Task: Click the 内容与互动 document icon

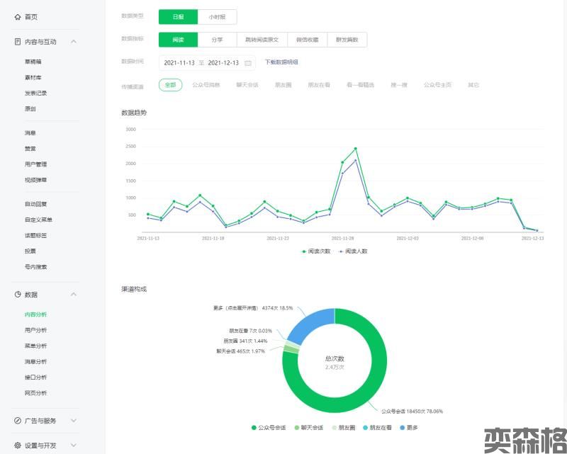Action: pos(18,42)
